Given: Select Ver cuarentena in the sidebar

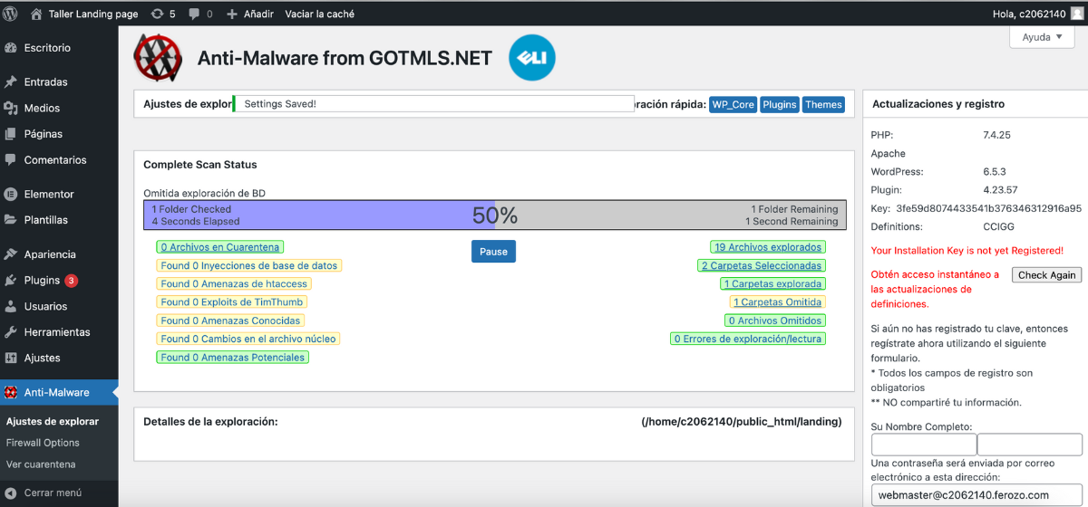Looking at the screenshot, I should [41, 464].
